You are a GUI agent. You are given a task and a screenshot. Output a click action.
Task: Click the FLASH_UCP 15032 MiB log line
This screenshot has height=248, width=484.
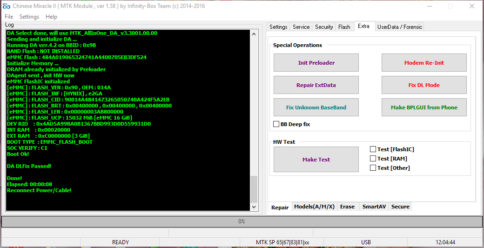click(x=69, y=118)
